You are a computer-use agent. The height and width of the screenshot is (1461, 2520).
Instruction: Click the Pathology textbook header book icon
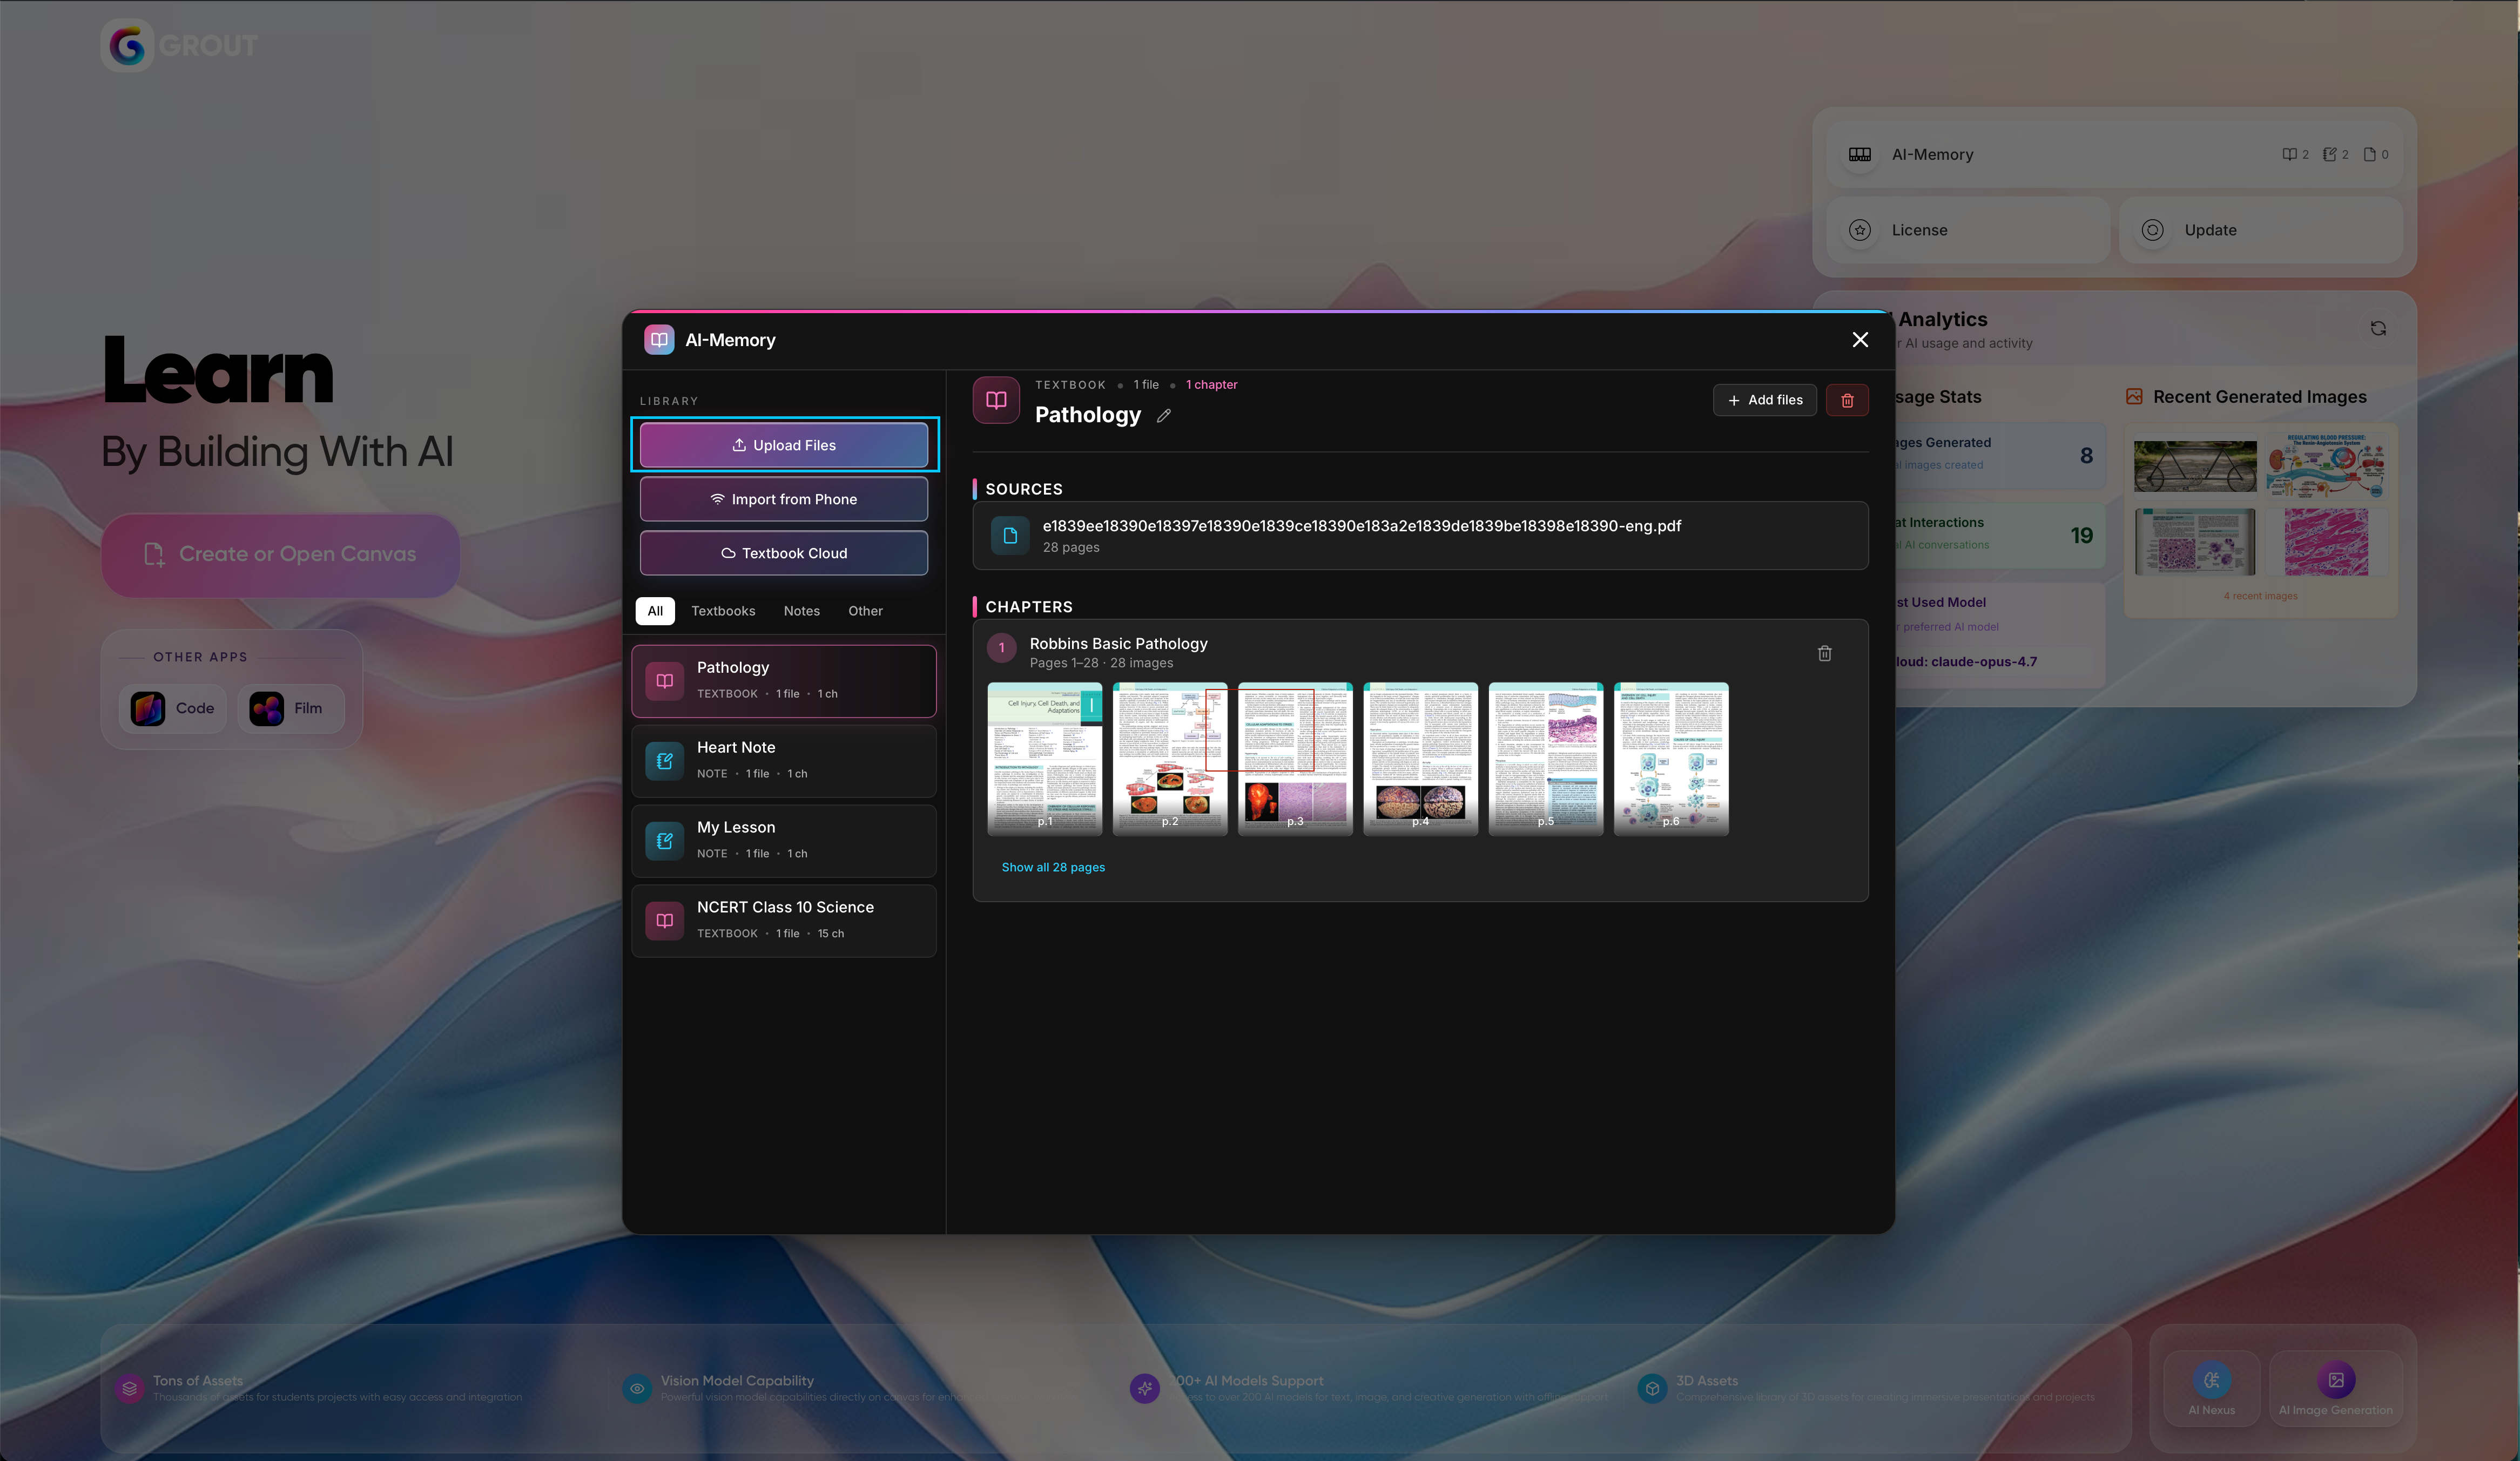pos(996,400)
